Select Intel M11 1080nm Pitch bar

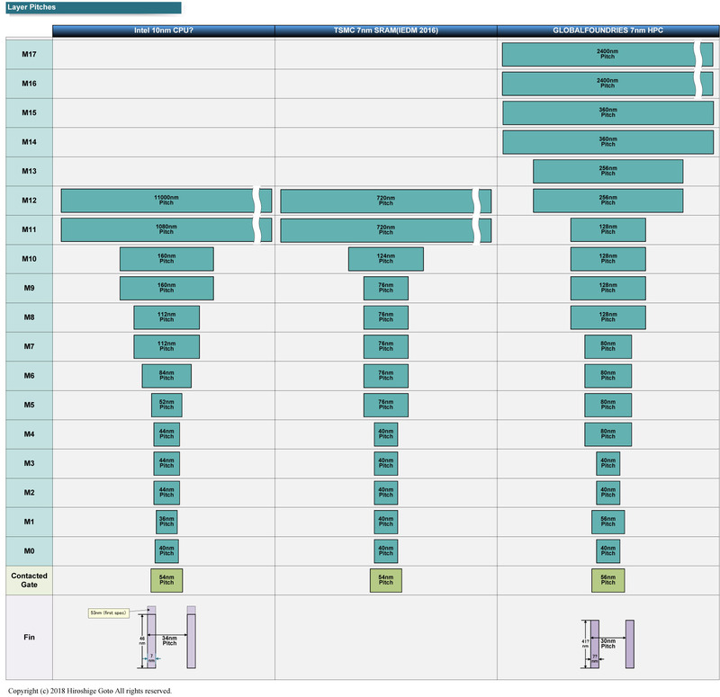tap(166, 230)
